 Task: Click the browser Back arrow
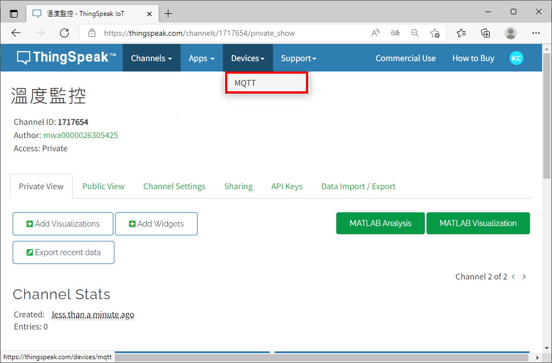point(16,33)
